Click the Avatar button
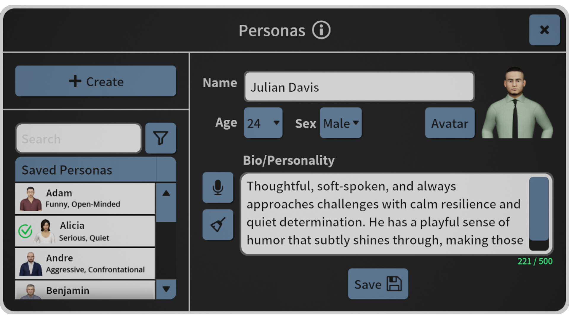Image resolution: width=569 pixels, height=320 pixels. (x=450, y=123)
